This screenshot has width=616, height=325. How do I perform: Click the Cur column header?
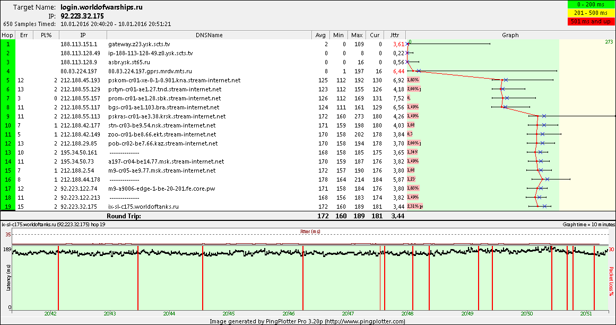[x=375, y=35]
